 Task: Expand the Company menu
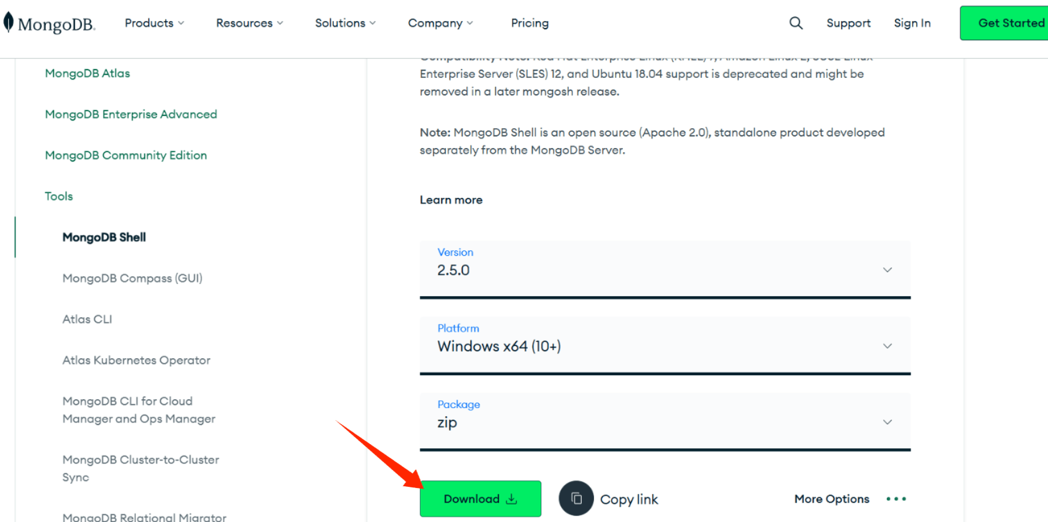(x=440, y=23)
